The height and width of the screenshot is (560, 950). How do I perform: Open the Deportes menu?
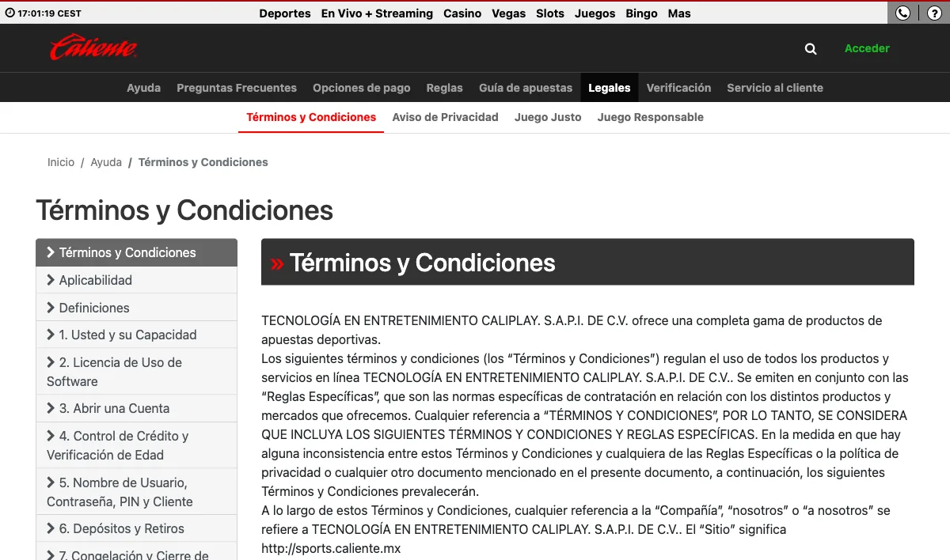pyautogui.click(x=285, y=13)
